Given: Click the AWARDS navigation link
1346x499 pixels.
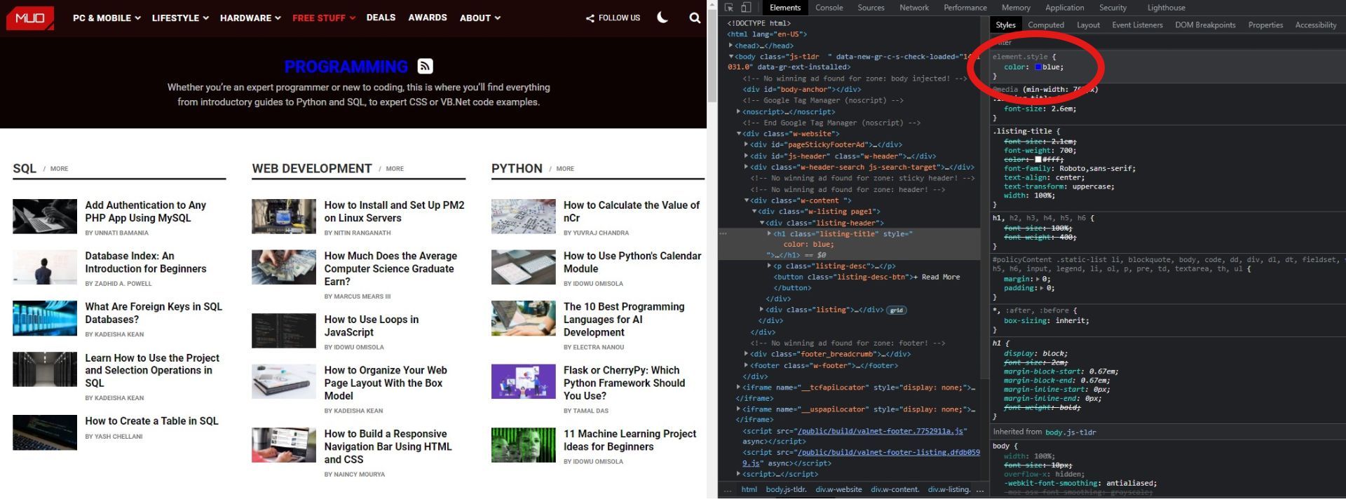Looking at the screenshot, I should pos(428,18).
